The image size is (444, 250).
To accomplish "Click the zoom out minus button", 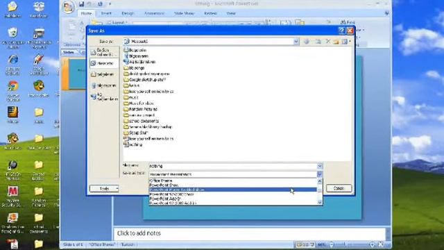I will click(332, 244).
